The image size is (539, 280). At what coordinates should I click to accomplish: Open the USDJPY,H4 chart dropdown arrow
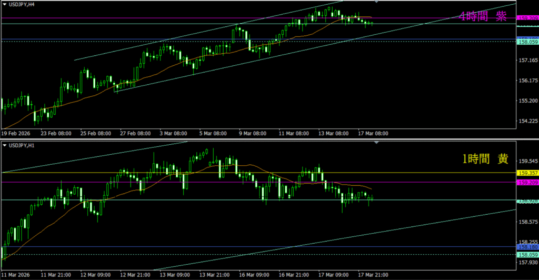tap(5, 4)
